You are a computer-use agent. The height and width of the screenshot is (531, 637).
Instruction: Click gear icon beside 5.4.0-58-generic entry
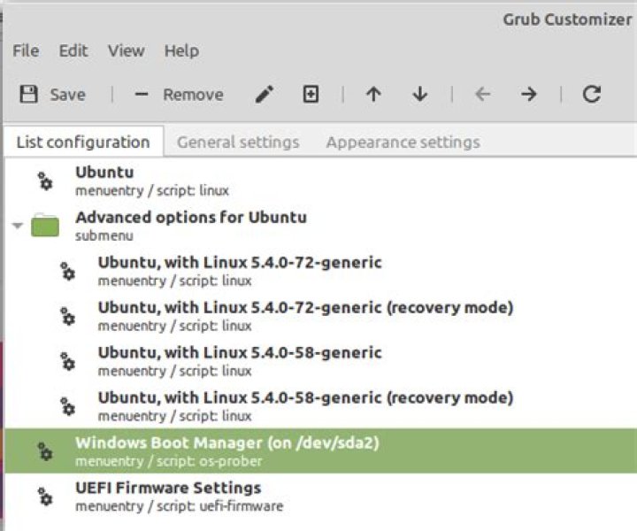click(x=68, y=361)
